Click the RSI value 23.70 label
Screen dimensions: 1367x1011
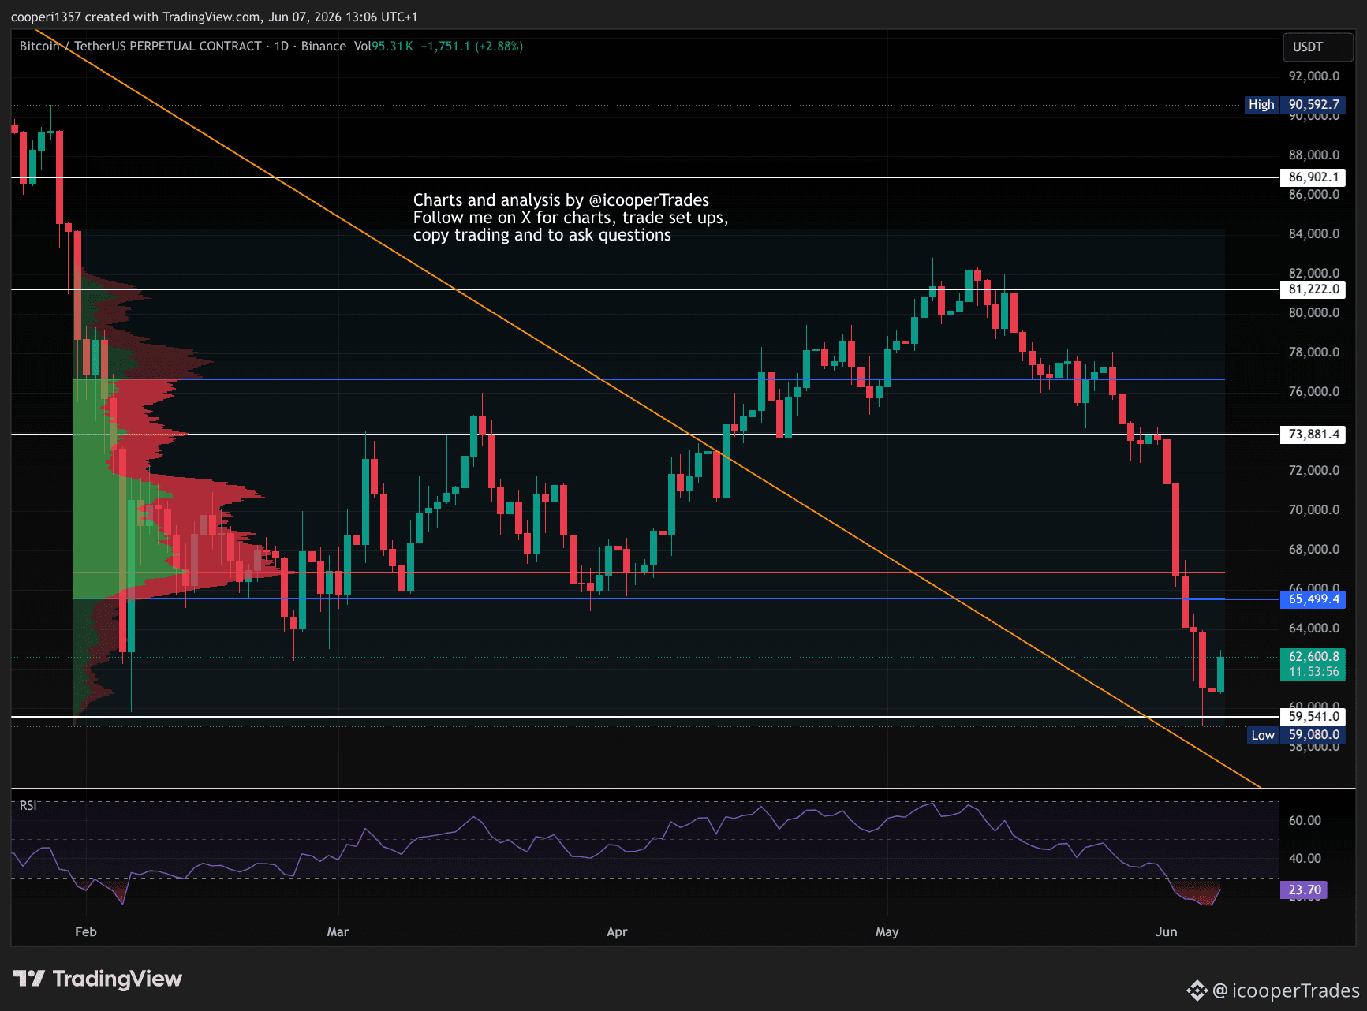[1304, 890]
